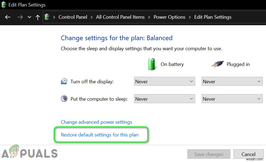The width and height of the screenshot is (266, 162).
Task: Open the Put computer to sleep Plugged in dropdown
Action: click(232, 99)
